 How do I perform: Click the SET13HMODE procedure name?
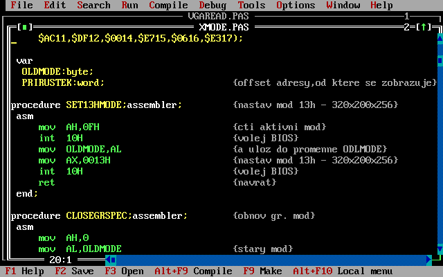tap(94, 105)
